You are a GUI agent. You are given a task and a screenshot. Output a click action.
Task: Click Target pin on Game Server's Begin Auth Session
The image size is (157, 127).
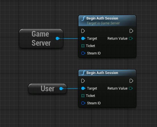pos(83,38)
